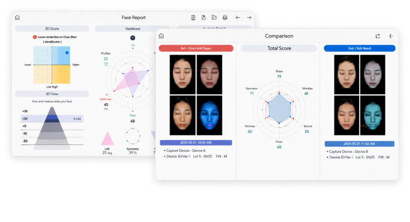Select the Variations tab header

133,28
